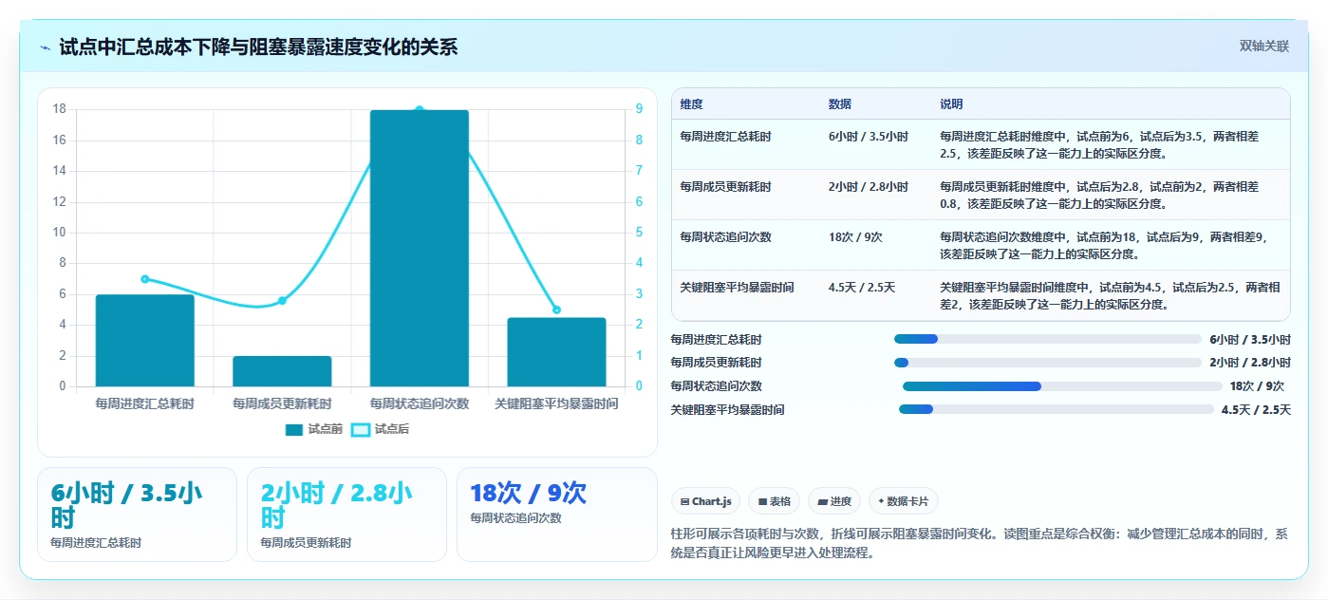Viewport: 1328px width, 600px height.
Task: Click the progress value 4.5天 / 2.5天
Action: pyautogui.click(x=1256, y=410)
